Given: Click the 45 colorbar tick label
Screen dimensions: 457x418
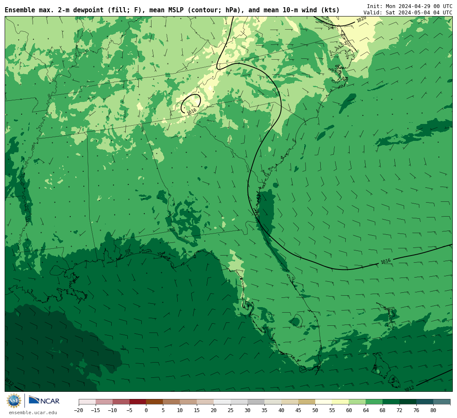Looking at the screenshot, I should click(x=298, y=410).
